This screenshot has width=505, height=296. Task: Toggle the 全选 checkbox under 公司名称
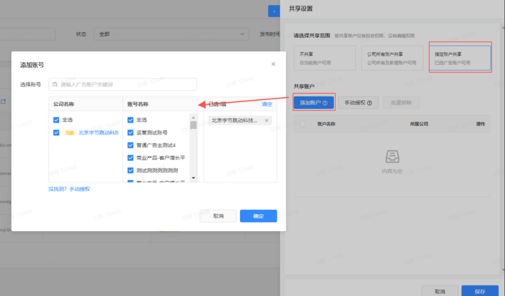(x=56, y=119)
